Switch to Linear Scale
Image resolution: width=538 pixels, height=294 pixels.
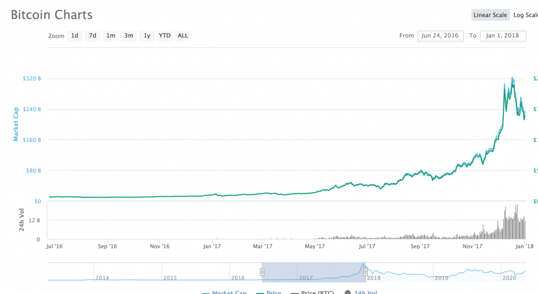coord(490,15)
